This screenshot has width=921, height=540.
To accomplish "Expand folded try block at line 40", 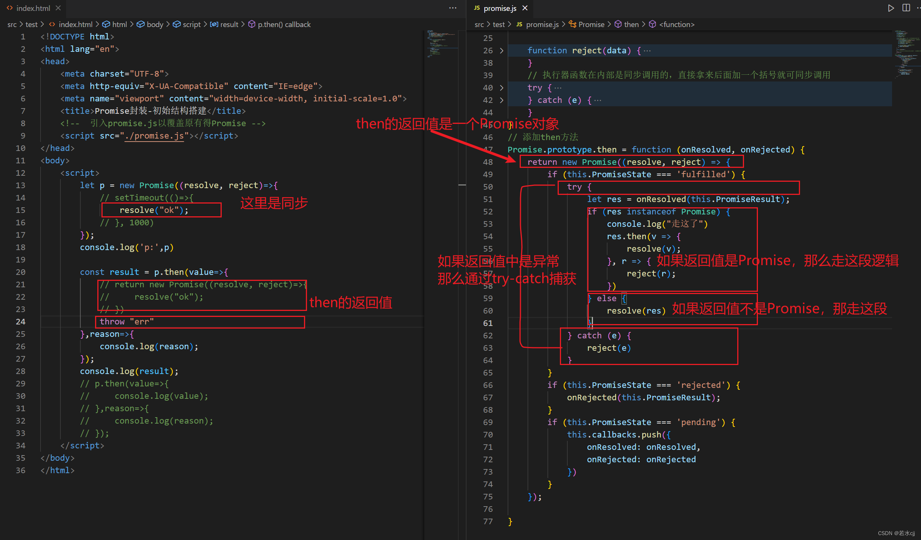I will point(502,87).
